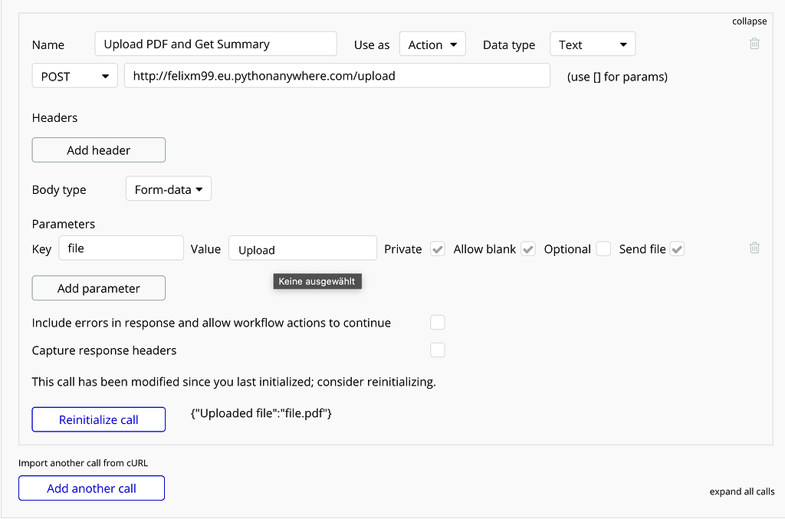The height and width of the screenshot is (519, 785).
Task: Click the Add header button
Action: click(x=98, y=149)
